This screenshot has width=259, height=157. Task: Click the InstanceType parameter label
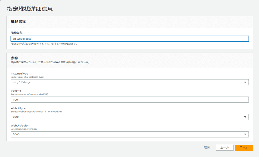[19, 74]
